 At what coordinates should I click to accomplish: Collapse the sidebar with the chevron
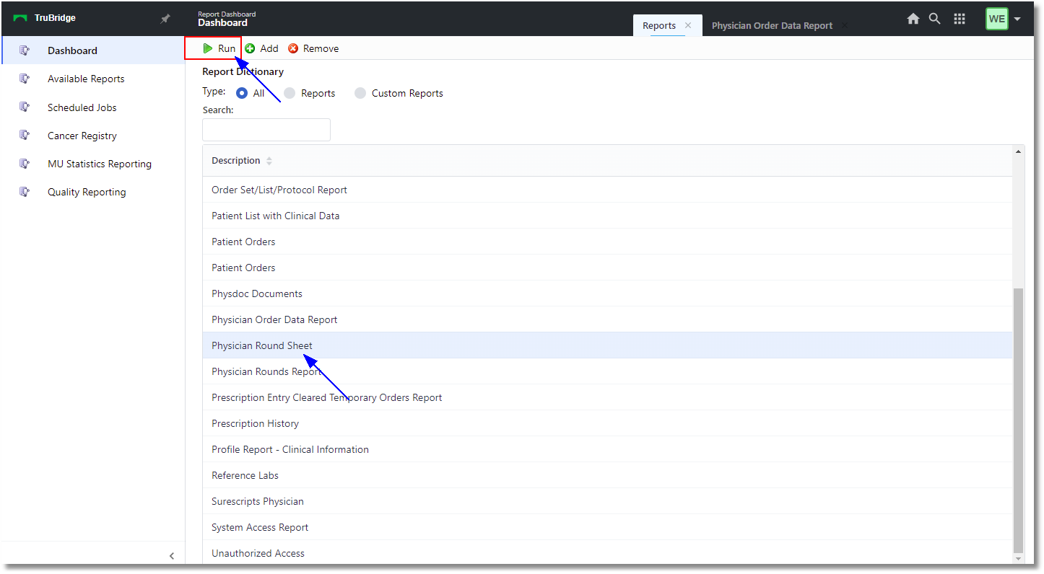172,556
